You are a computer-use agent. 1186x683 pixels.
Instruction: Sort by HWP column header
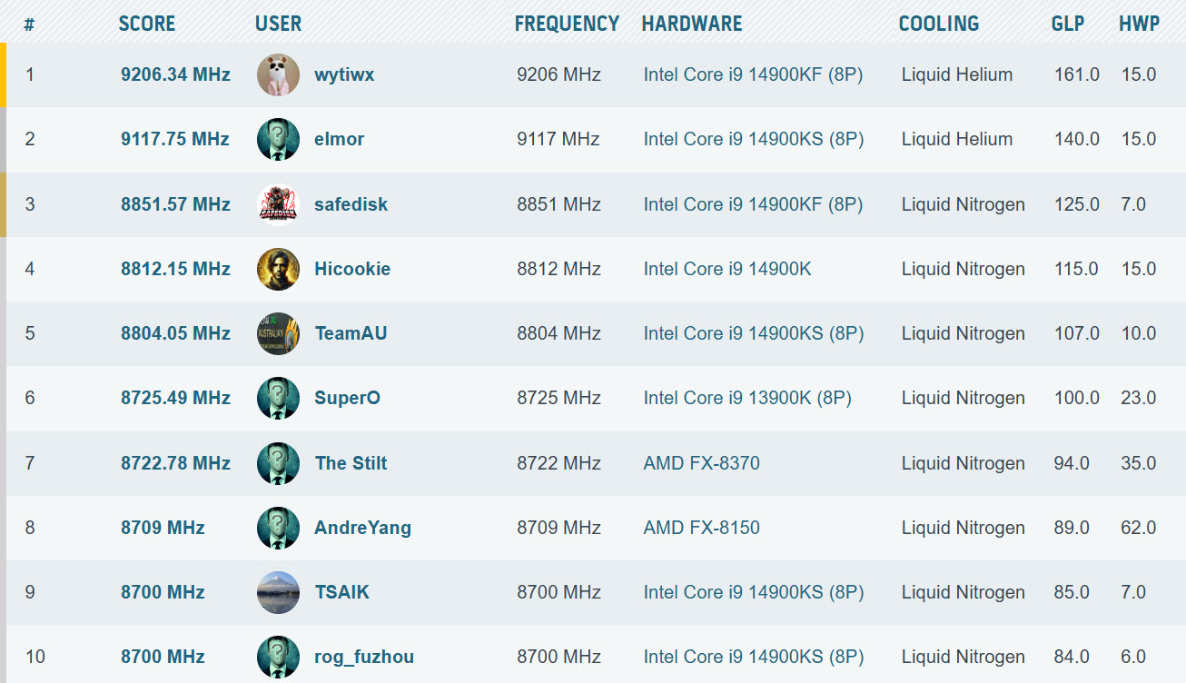[1140, 24]
